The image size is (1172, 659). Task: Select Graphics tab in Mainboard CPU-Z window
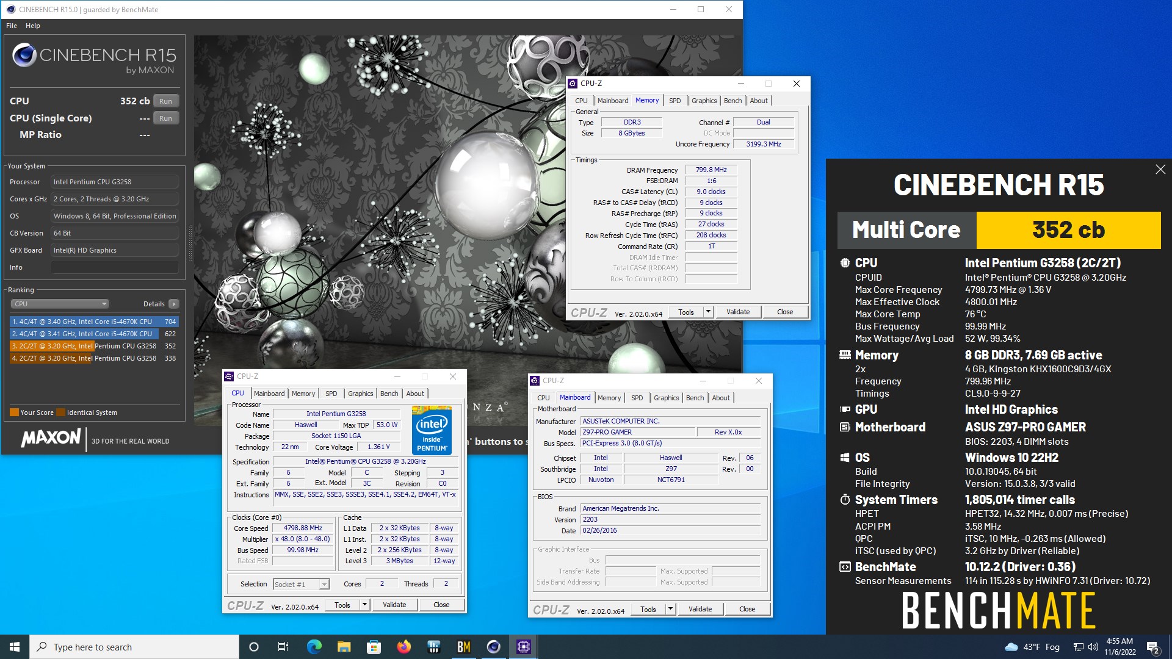[666, 398]
